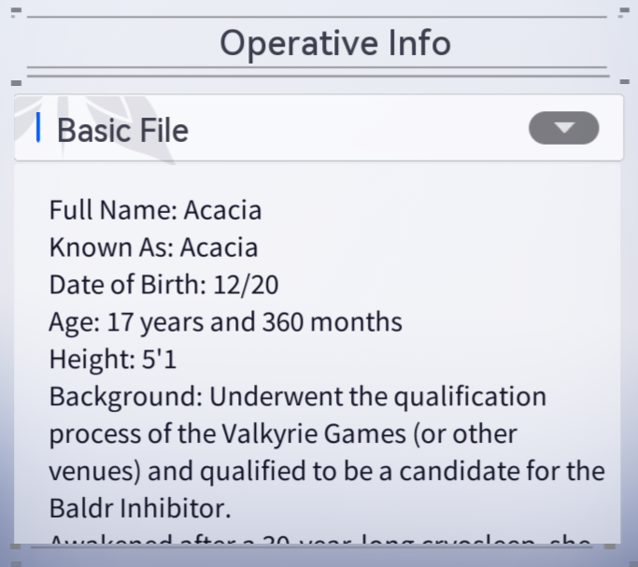Collapse the Basic File section arrow
638x567 pixels.
coord(563,129)
